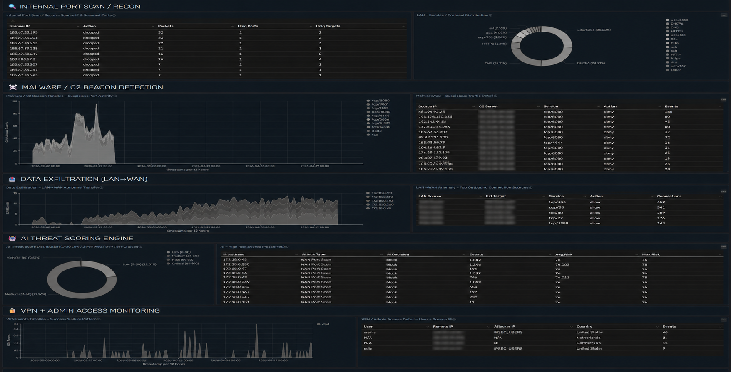
Task: Click the DHCP6 (24.21%) donut label
Action: (591, 63)
